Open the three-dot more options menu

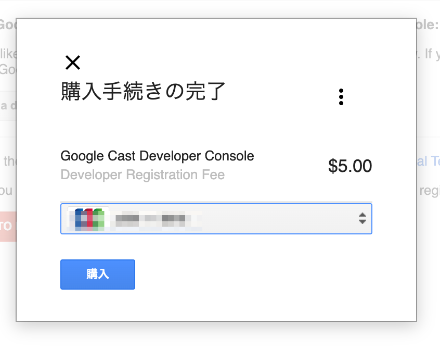point(341,97)
